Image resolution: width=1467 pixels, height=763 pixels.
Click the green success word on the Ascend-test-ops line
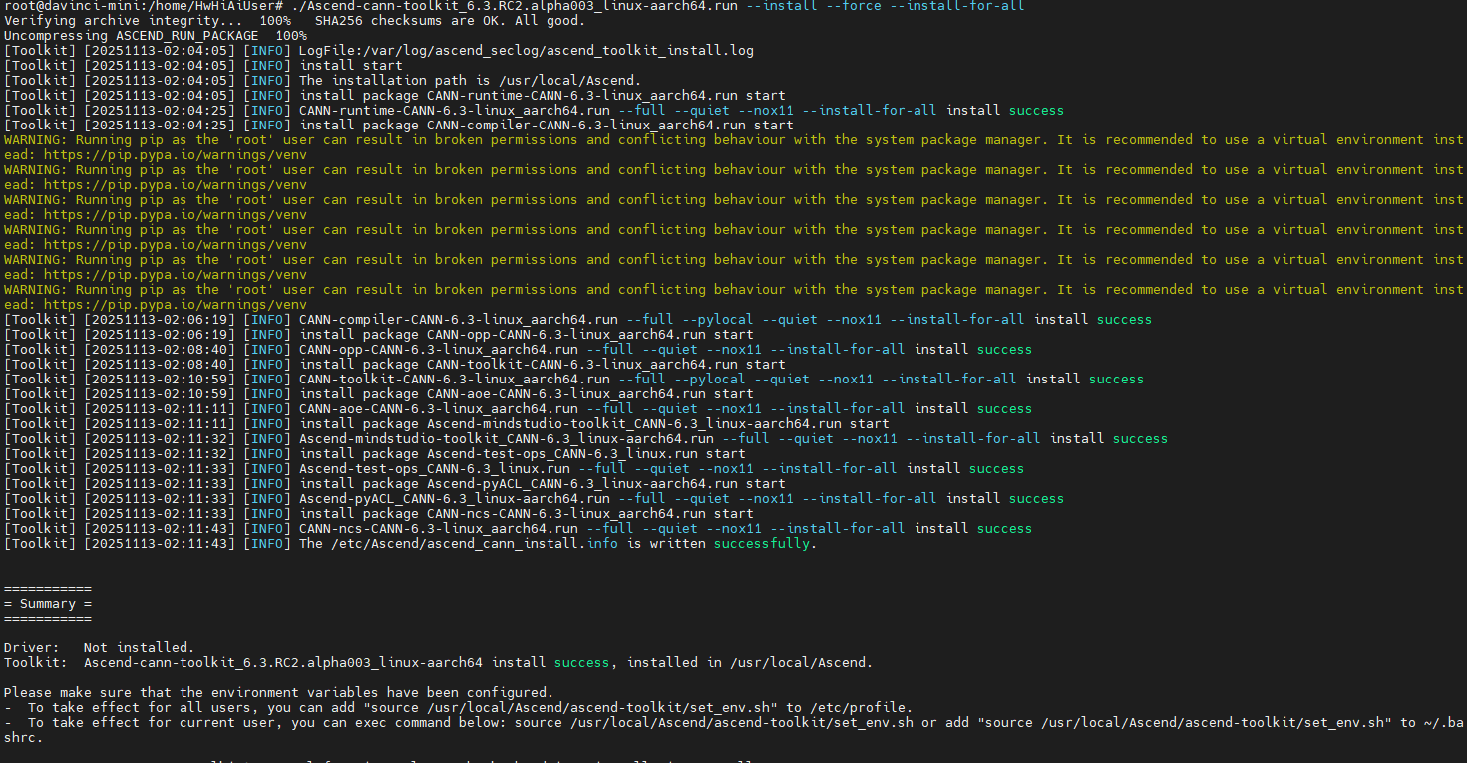pos(996,468)
